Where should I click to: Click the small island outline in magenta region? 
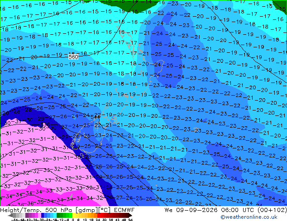tap(71, 196)
